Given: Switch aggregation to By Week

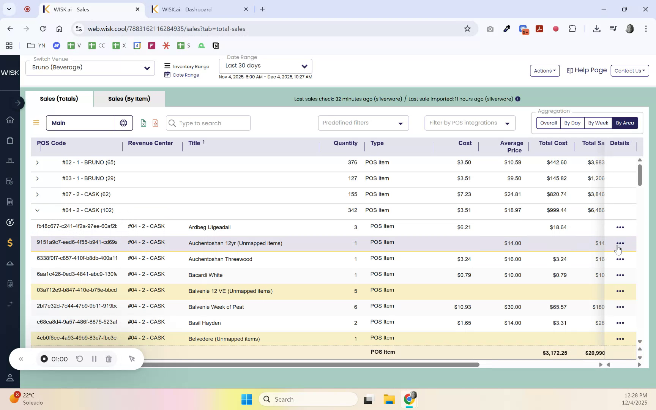Looking at the screenshot, I should click(598, 123).
